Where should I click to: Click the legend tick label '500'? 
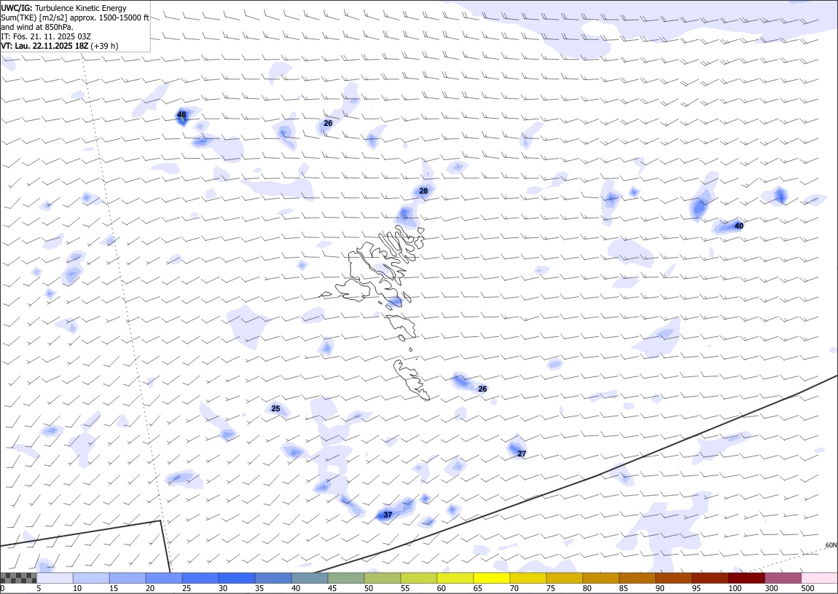tap(807, 588)
